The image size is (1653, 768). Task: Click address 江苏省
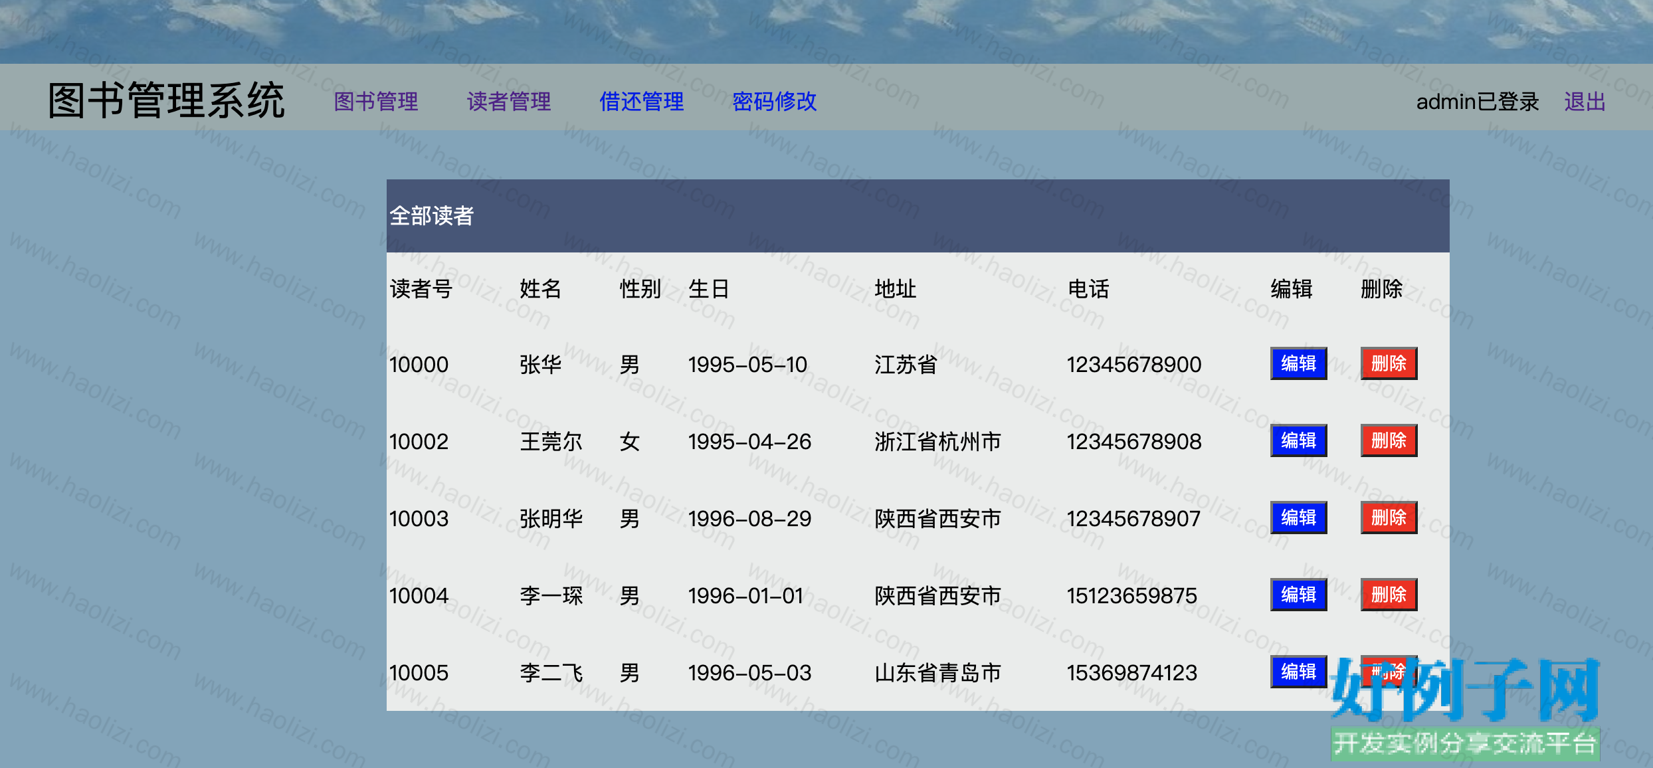pos(906,365)
